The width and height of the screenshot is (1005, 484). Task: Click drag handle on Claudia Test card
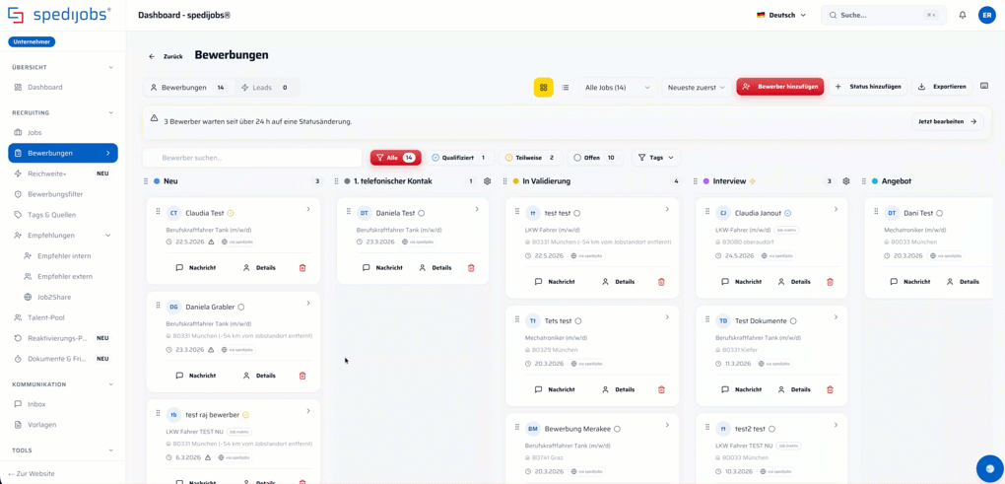click(x=158, y=212)
